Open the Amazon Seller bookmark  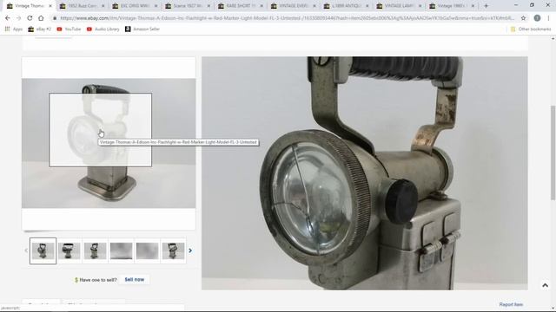pyautogui.click(x=142, y=29)
